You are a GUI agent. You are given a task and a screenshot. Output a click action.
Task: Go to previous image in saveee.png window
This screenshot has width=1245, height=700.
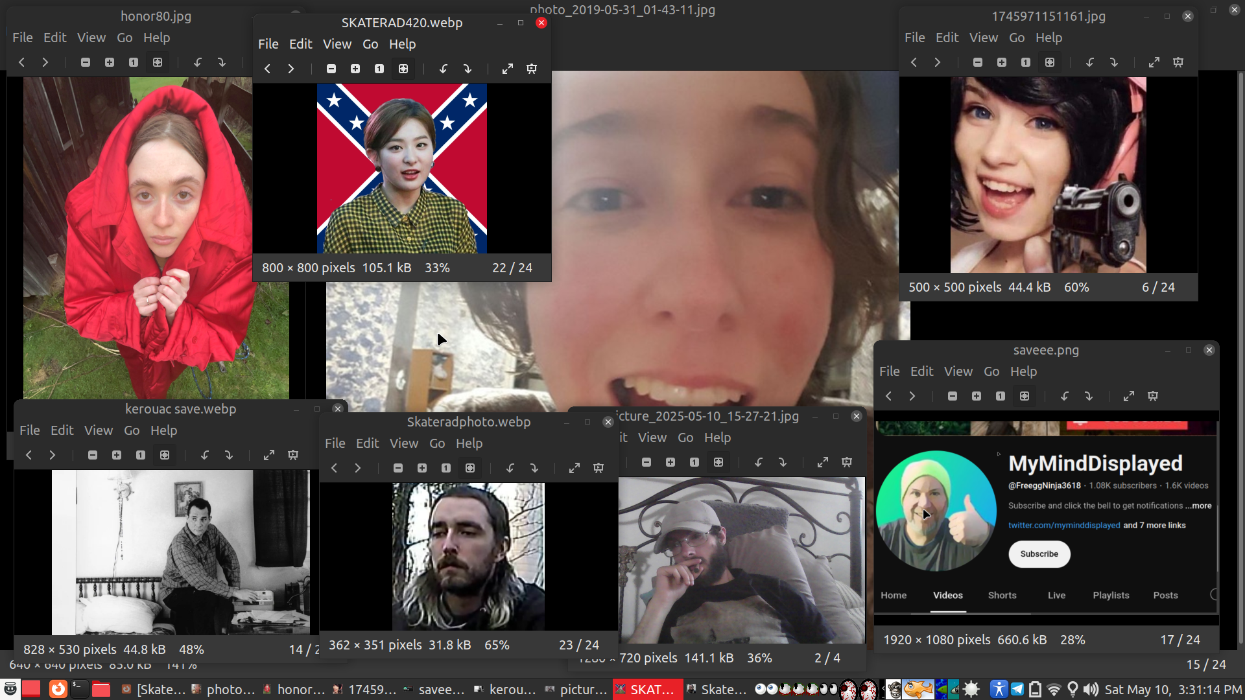pos(888,396)
